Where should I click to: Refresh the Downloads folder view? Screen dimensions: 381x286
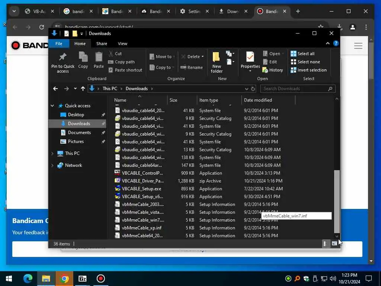(x=253, y=89)
